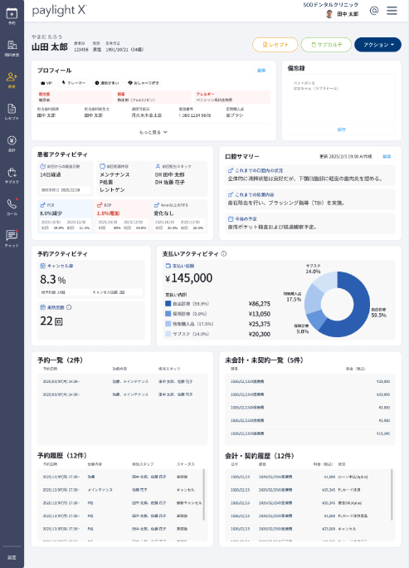
Task: Click 保存 under the 備忘録 memo
Action: [341, 130]
